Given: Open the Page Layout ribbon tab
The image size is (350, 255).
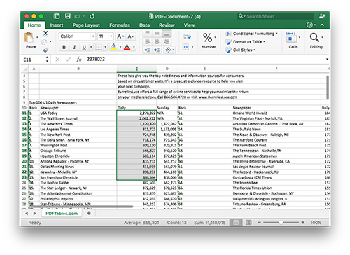Looking at the screenshot, I should [x=86, y=25].
